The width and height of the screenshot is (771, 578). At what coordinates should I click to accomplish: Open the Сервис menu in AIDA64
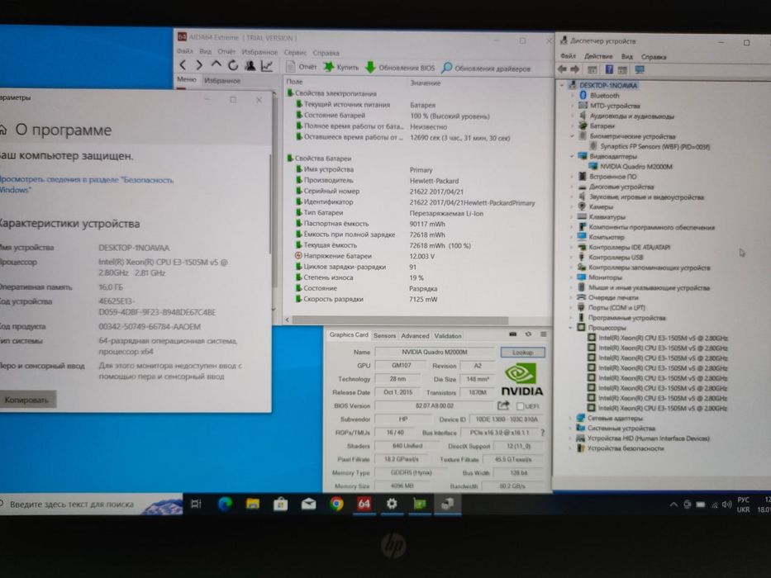tap(295, 53)
